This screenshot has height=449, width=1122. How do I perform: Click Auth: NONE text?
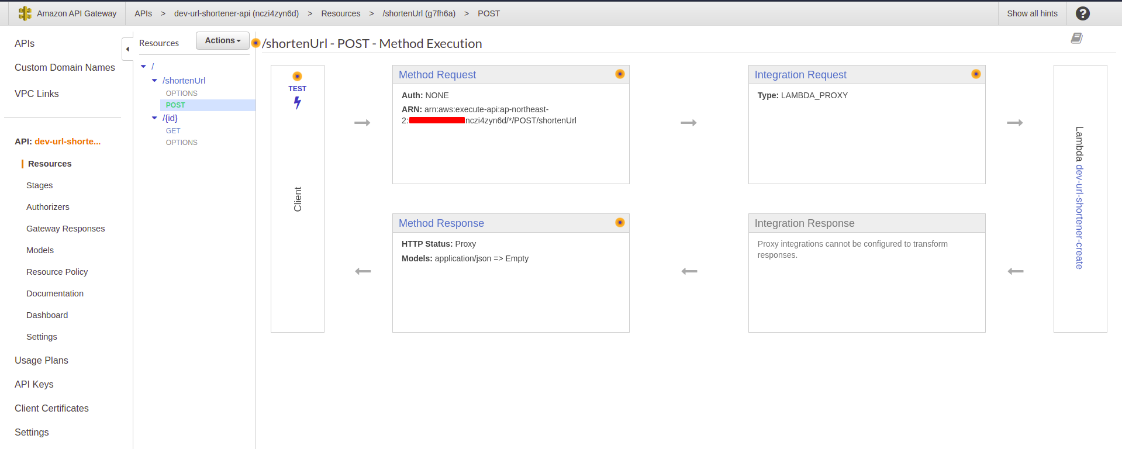point(425,95)
